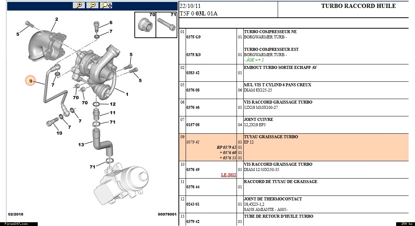Image resolution: width=415 pixels, height=226 pixels.
Task: Click the JOINT CUIVRE part description
Action: pos(258,119)
